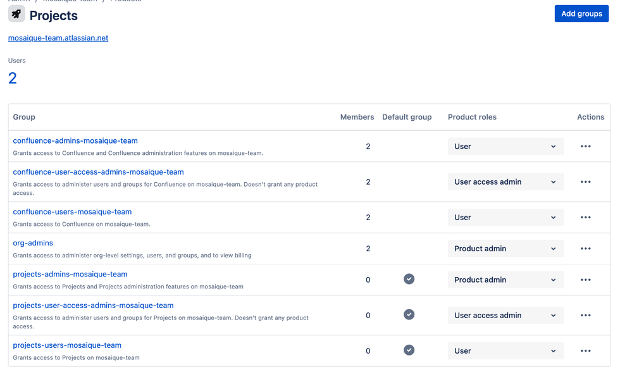Click the Default group column header
Screen dimensions: 632x377
(x=407, y=117)
